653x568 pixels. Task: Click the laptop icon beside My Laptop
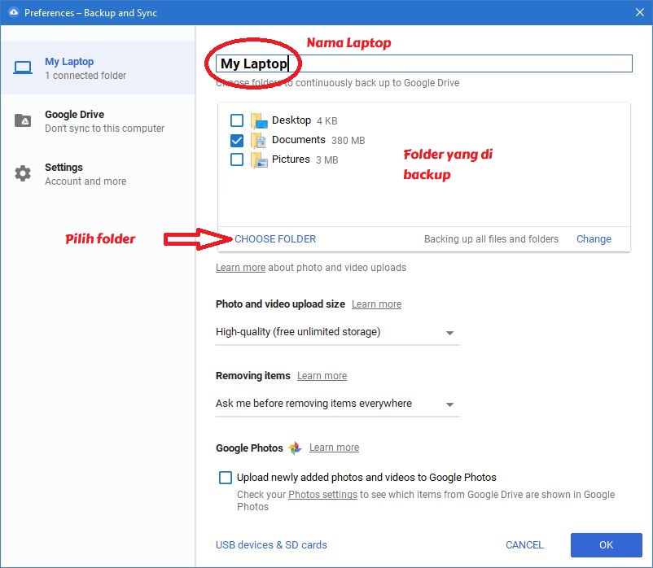click(x=23, y=68)
